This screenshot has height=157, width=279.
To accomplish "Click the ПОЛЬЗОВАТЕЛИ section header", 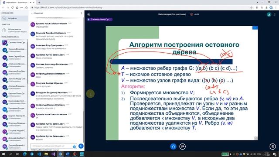I will point(10,37).
